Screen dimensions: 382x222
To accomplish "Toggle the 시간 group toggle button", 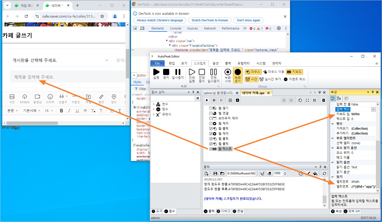I will (252, 79).
